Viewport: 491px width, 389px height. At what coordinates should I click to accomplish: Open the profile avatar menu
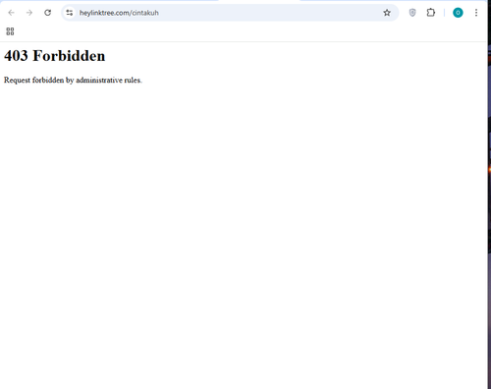pos(458,13)
